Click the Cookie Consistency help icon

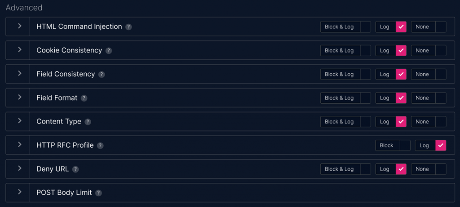(109, 51)
